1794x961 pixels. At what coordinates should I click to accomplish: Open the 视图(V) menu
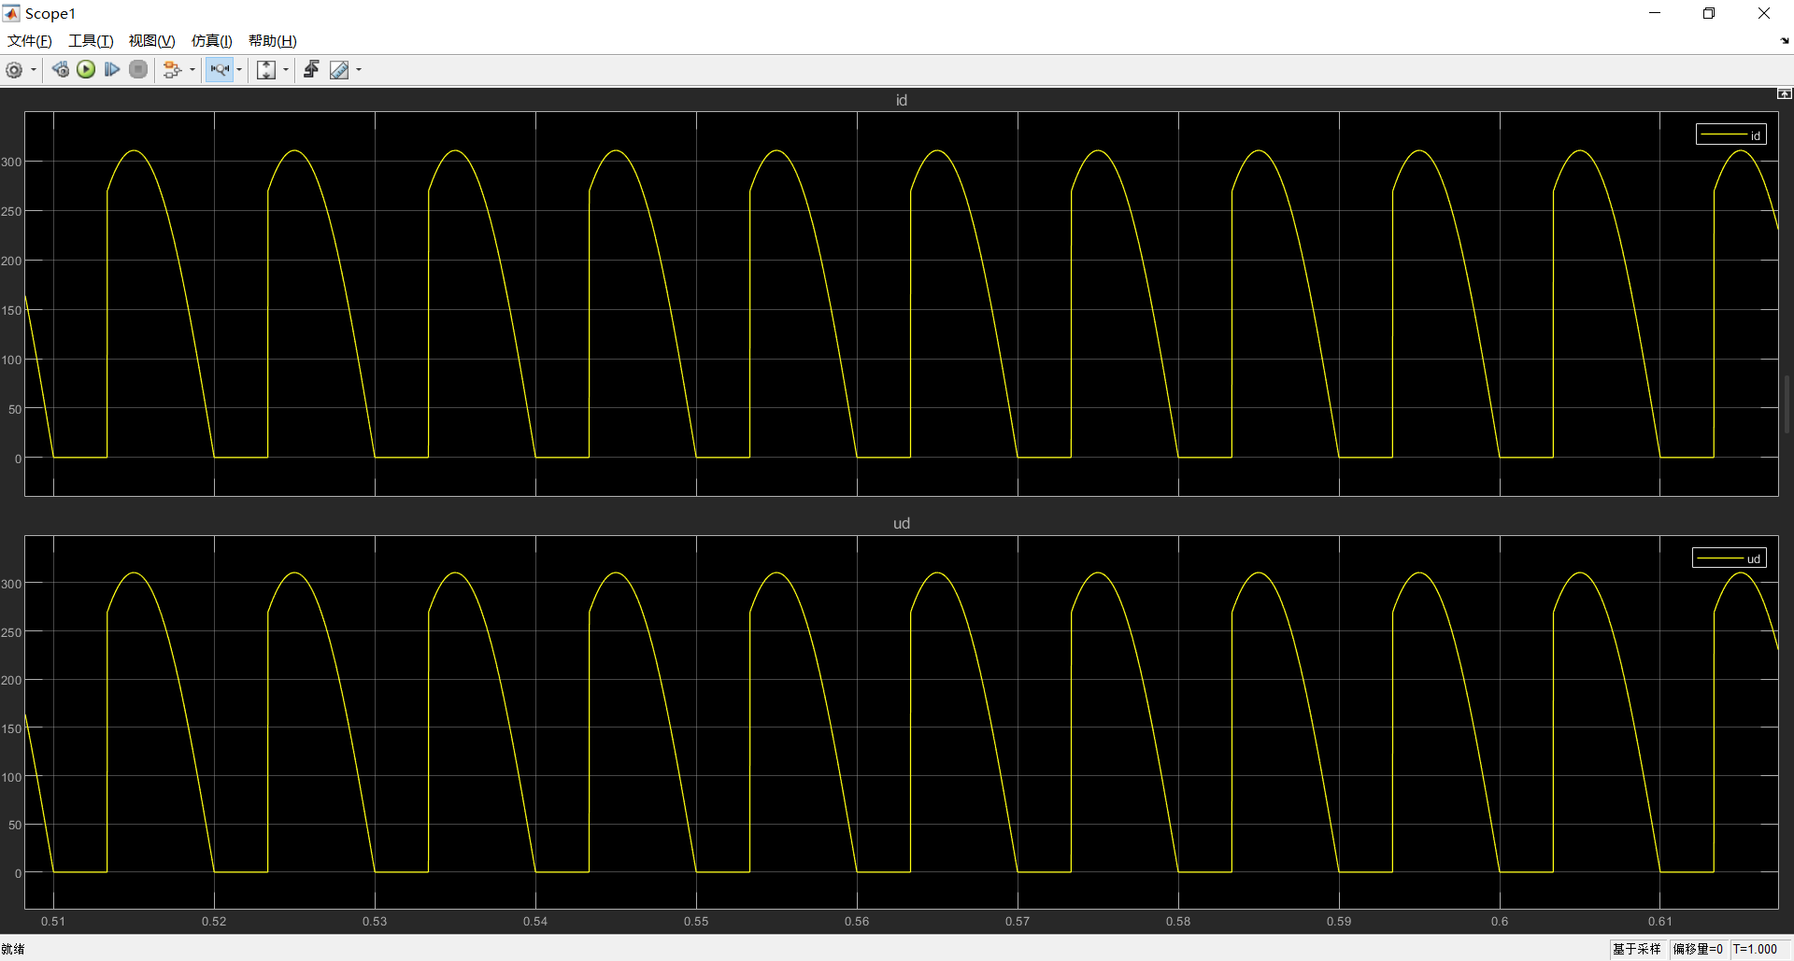(152, 41)
